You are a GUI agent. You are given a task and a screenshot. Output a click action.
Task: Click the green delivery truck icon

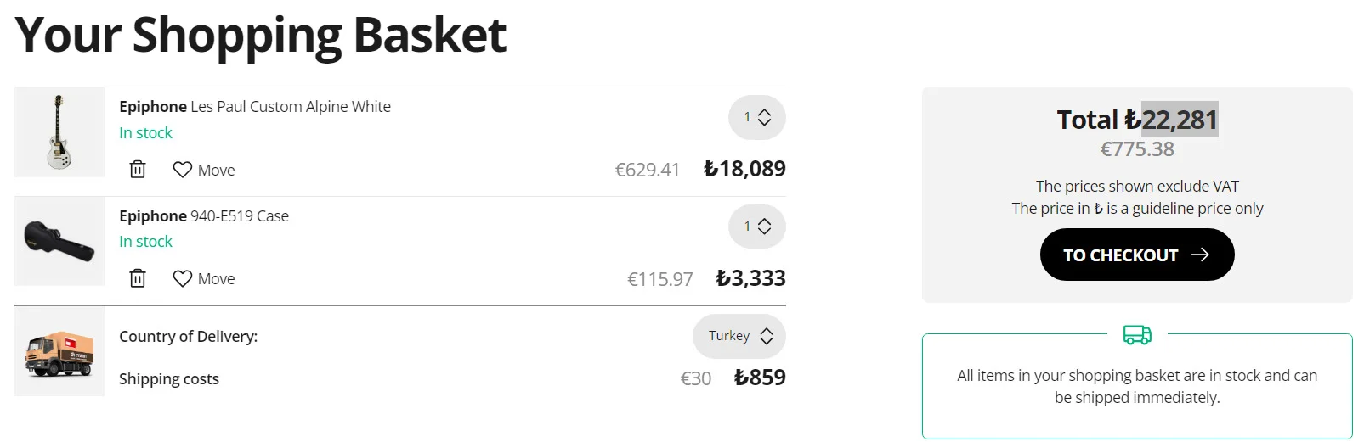(1137, 334)
